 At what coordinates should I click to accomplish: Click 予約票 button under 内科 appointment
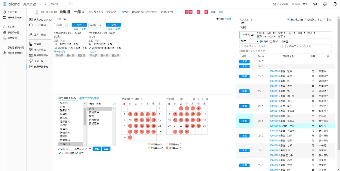(59, 56)
